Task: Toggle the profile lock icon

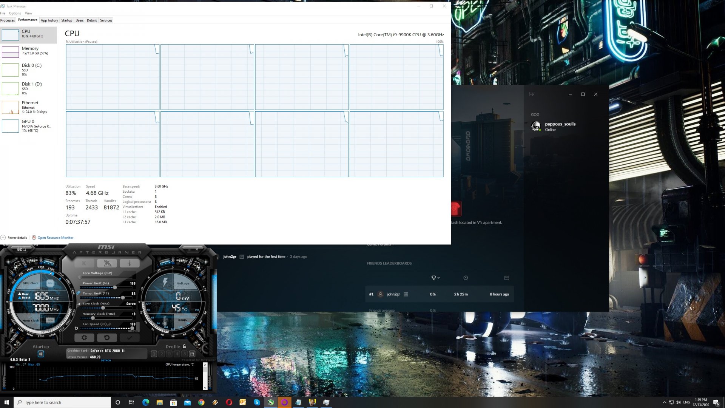Action: [184, 346]
